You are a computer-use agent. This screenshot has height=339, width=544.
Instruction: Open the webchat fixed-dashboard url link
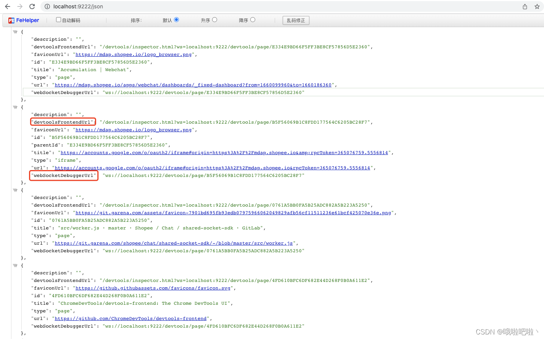tap(193, 85)
